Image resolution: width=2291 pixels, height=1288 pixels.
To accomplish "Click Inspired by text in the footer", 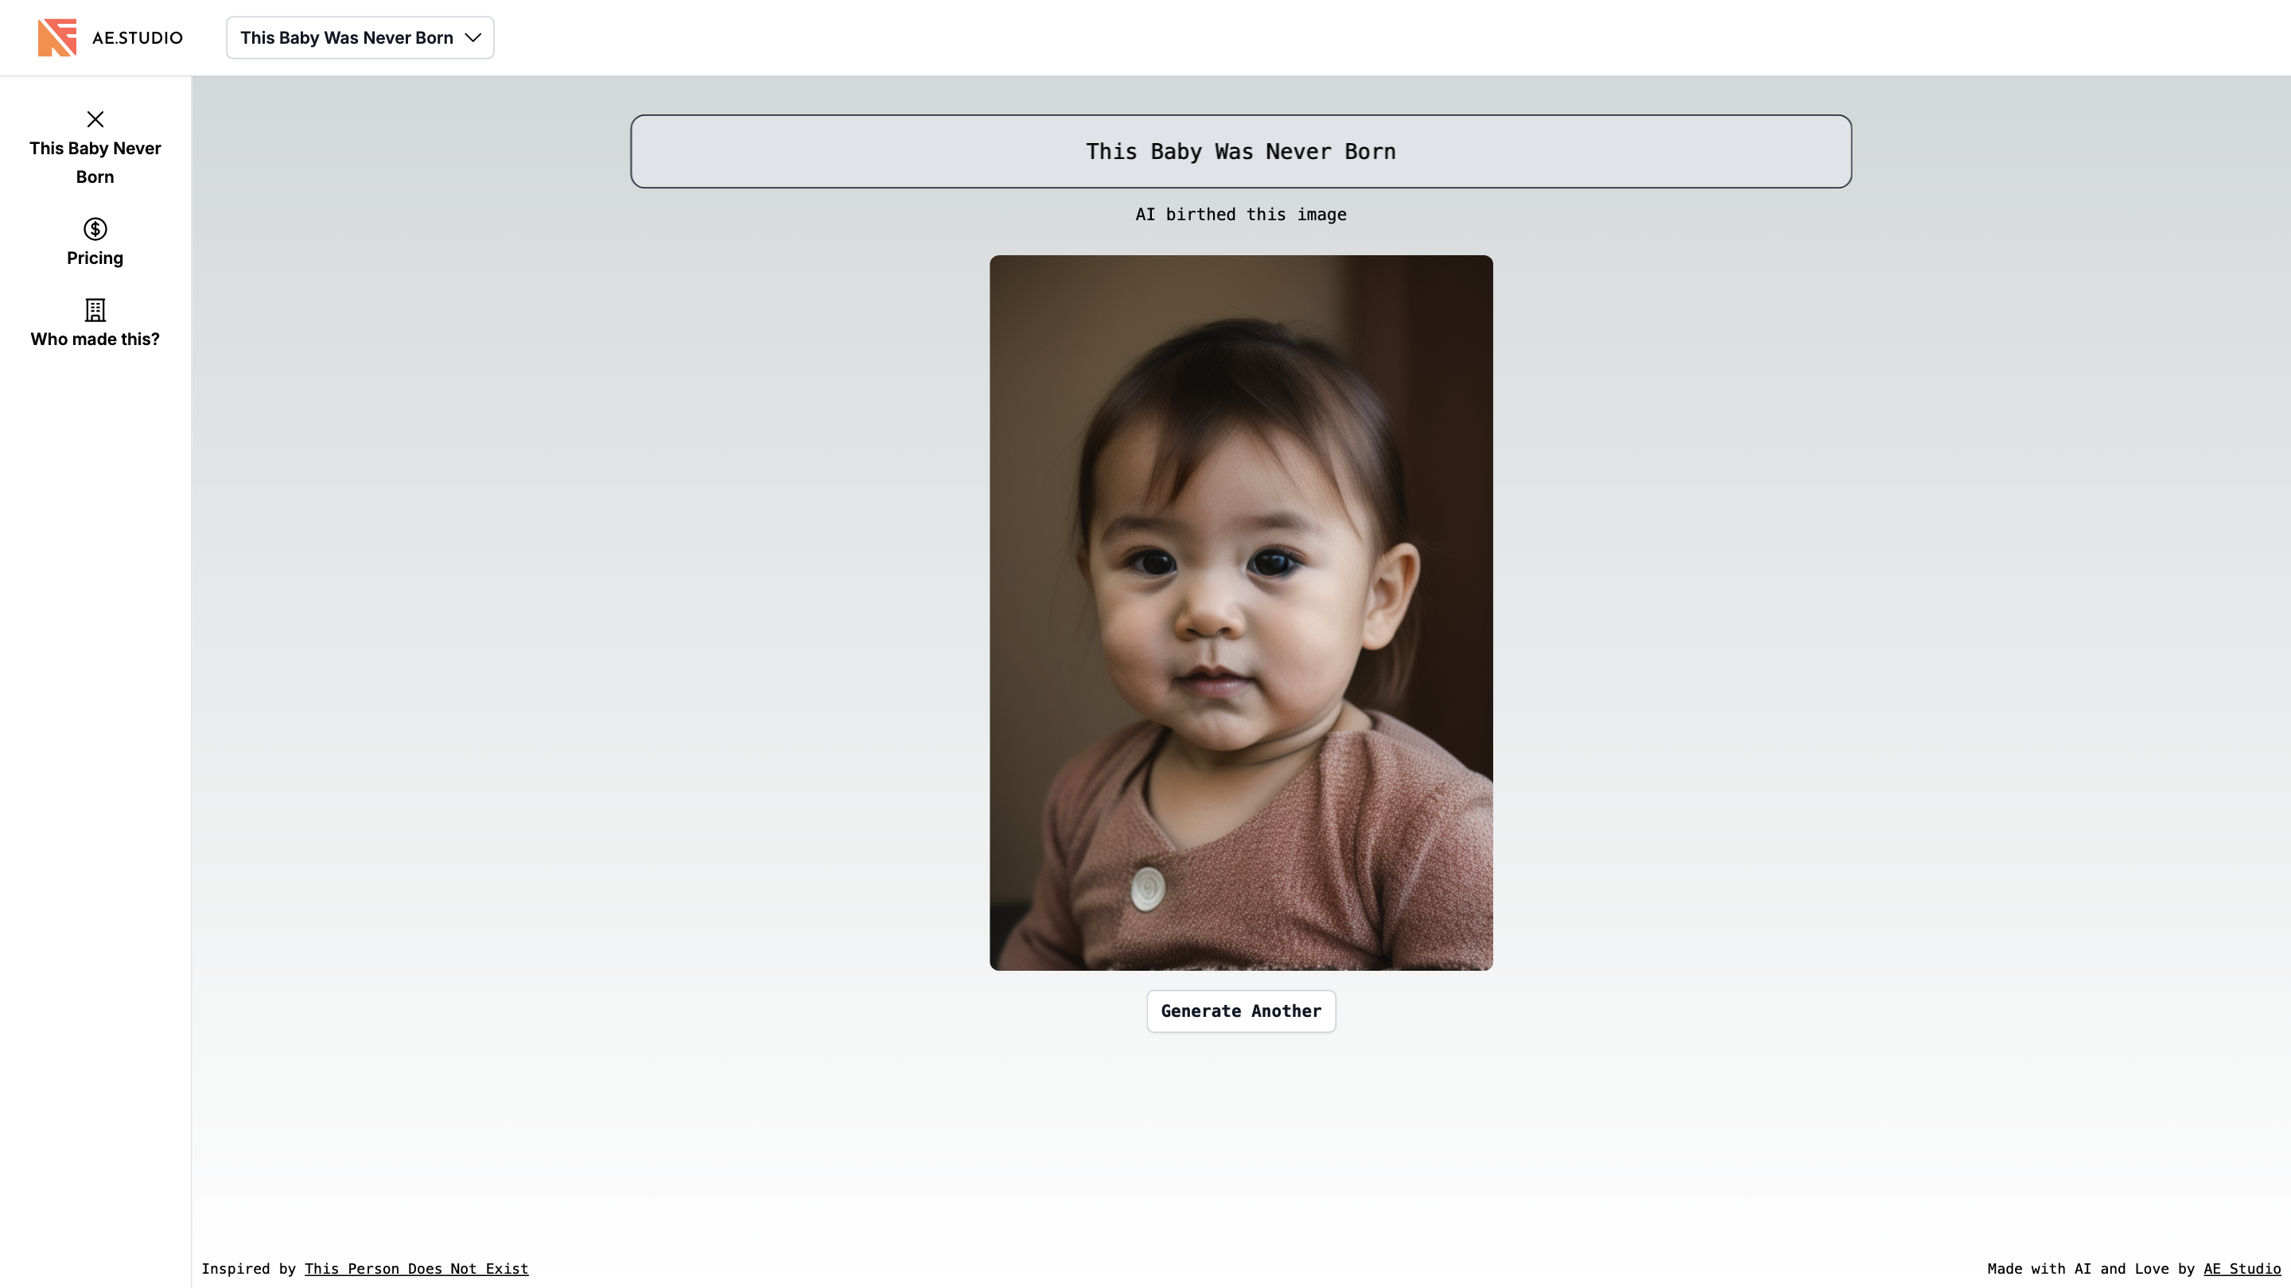I will click(250, 1268).
